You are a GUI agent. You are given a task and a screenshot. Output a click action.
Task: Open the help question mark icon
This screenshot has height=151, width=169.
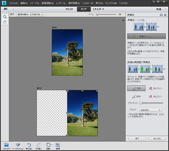click(165, 15)
